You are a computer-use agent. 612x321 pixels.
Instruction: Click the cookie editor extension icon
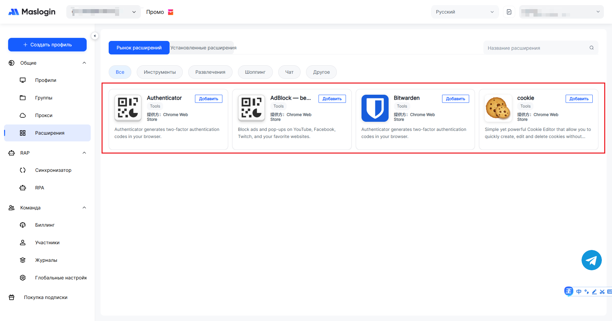tap(498, 108)
